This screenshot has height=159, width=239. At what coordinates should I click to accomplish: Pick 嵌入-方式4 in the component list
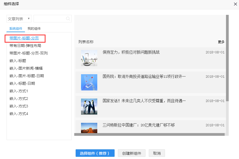point(19,114)
